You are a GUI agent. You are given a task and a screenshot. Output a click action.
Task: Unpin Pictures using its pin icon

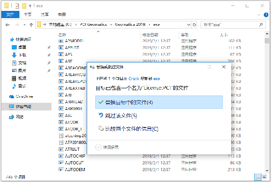49,71
